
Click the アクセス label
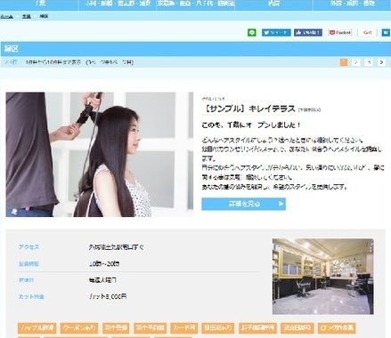click(29, 247)
